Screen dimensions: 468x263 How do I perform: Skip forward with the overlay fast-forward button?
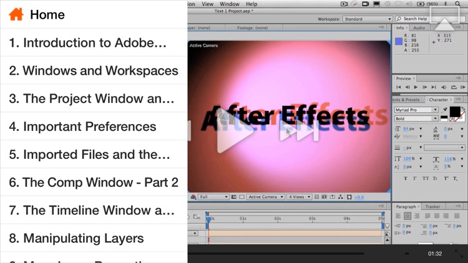click(x=299, y=131)
